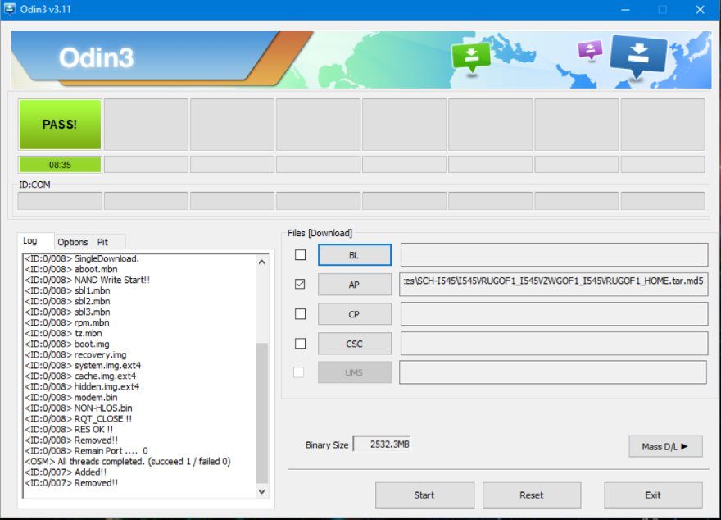Click log line 'sbl1.mbn'
Screen dimensions: 721x520
click(67, 290)
